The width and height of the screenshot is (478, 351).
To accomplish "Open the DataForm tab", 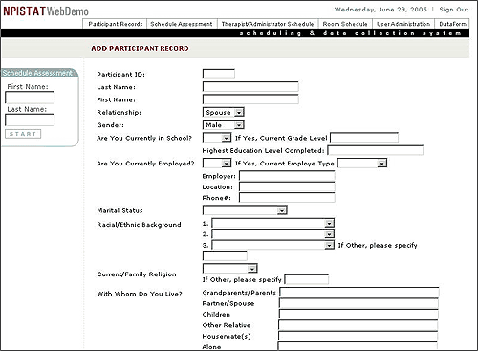I will point(452,24).
